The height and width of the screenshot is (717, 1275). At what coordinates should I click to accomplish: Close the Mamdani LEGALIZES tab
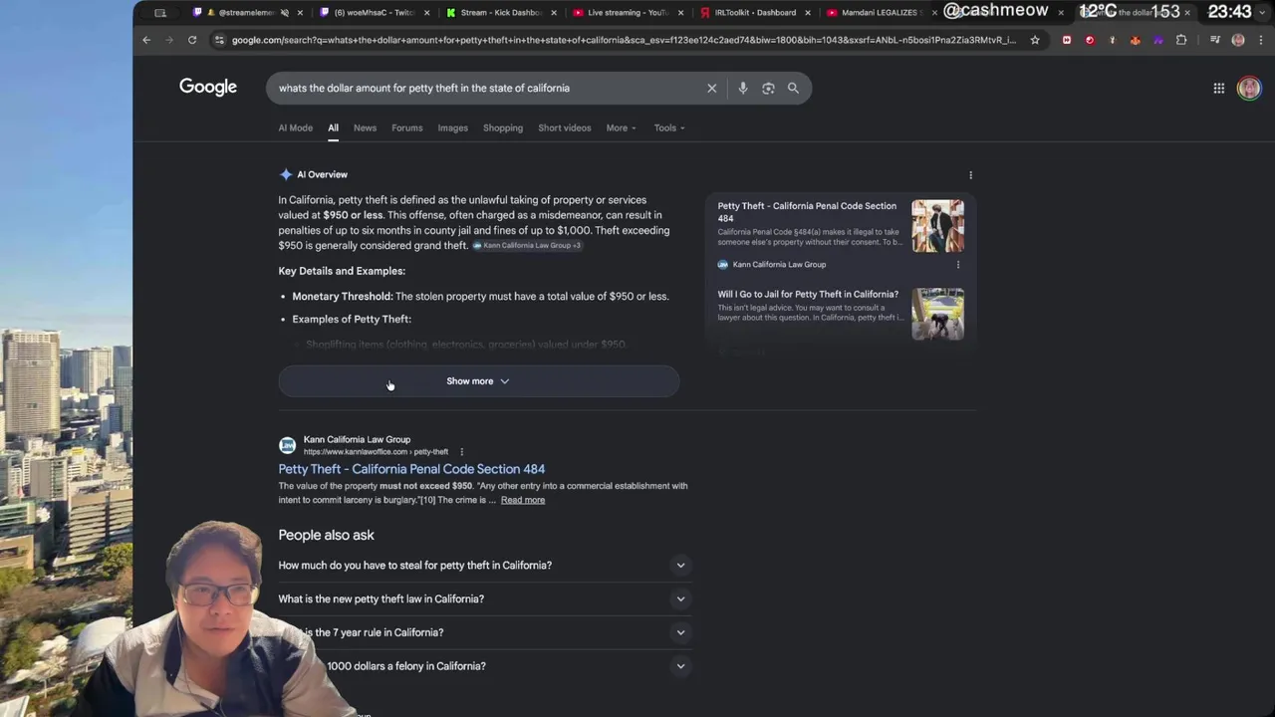point(934,13)
